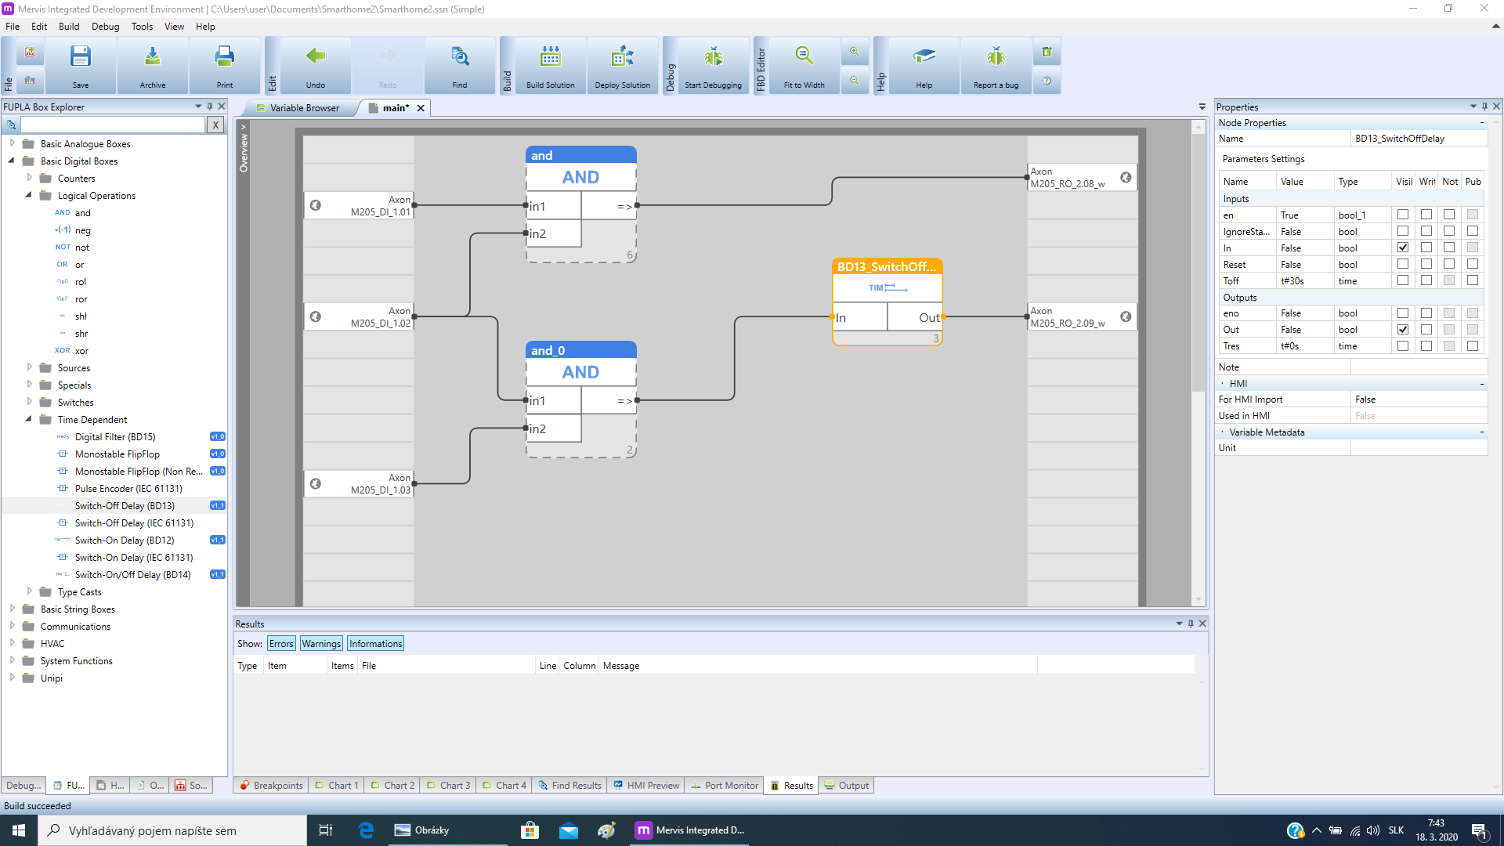Expand the Counters folder
The height and width of the screenshot is (846, 1504).
click(x=29, y=178)
